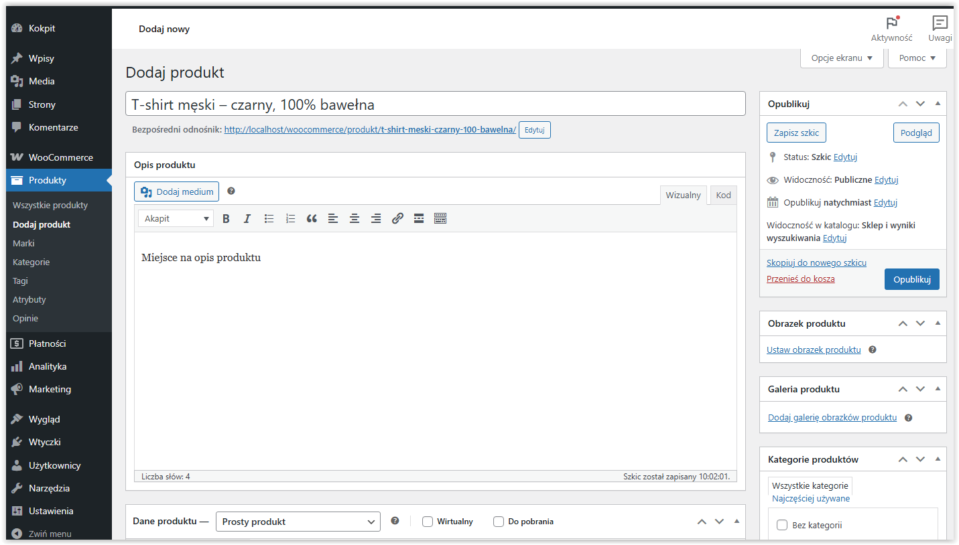Click the Opublikuj button
This screenshot has width=959, height=545.
click(x=911, y=279)
